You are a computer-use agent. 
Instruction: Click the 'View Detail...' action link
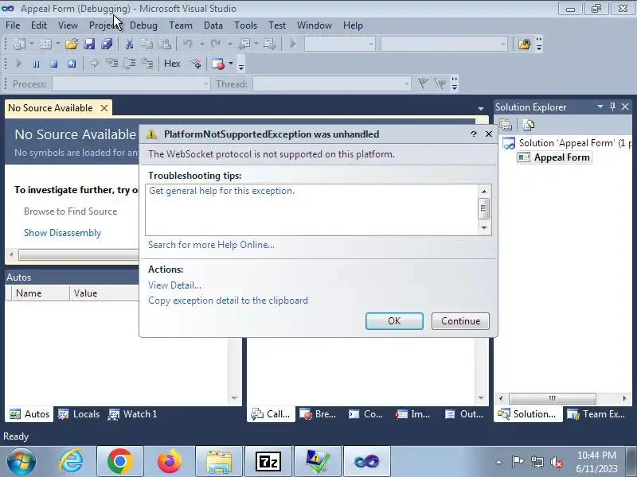174,285
